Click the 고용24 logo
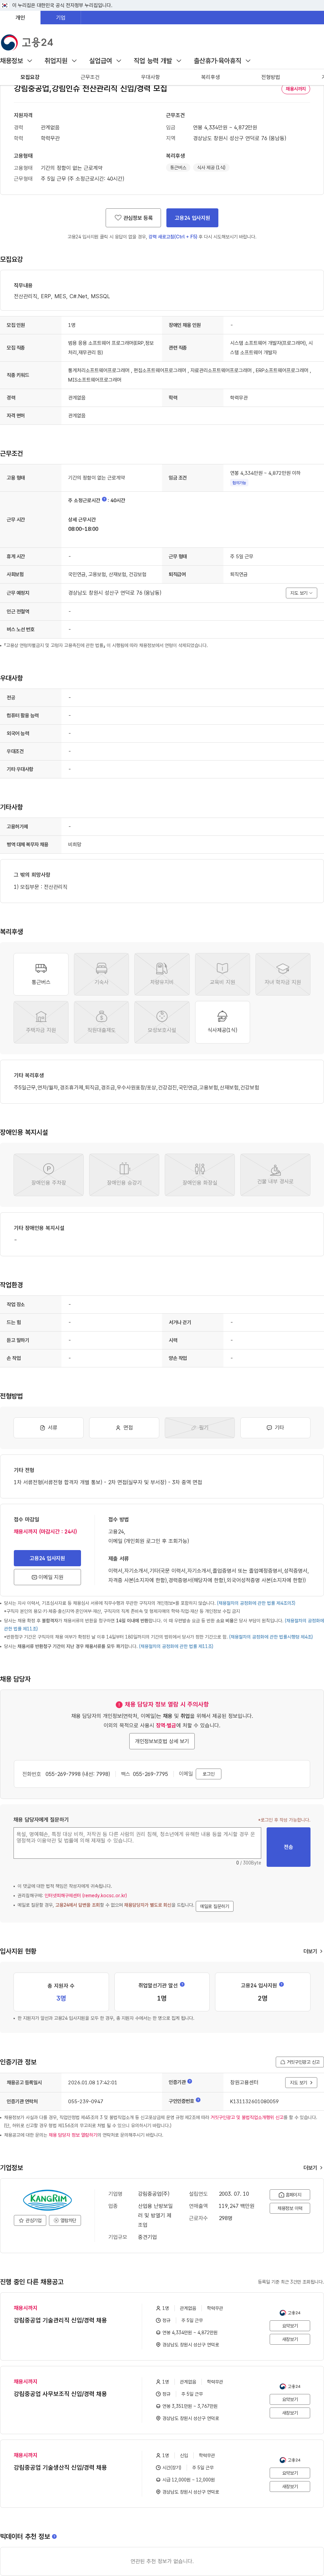 [x=27, y=42]
